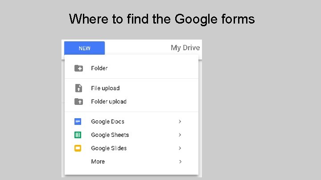The image size is (321, 180).
Task: Click the new folder icon
Action: tap(78, 68)
